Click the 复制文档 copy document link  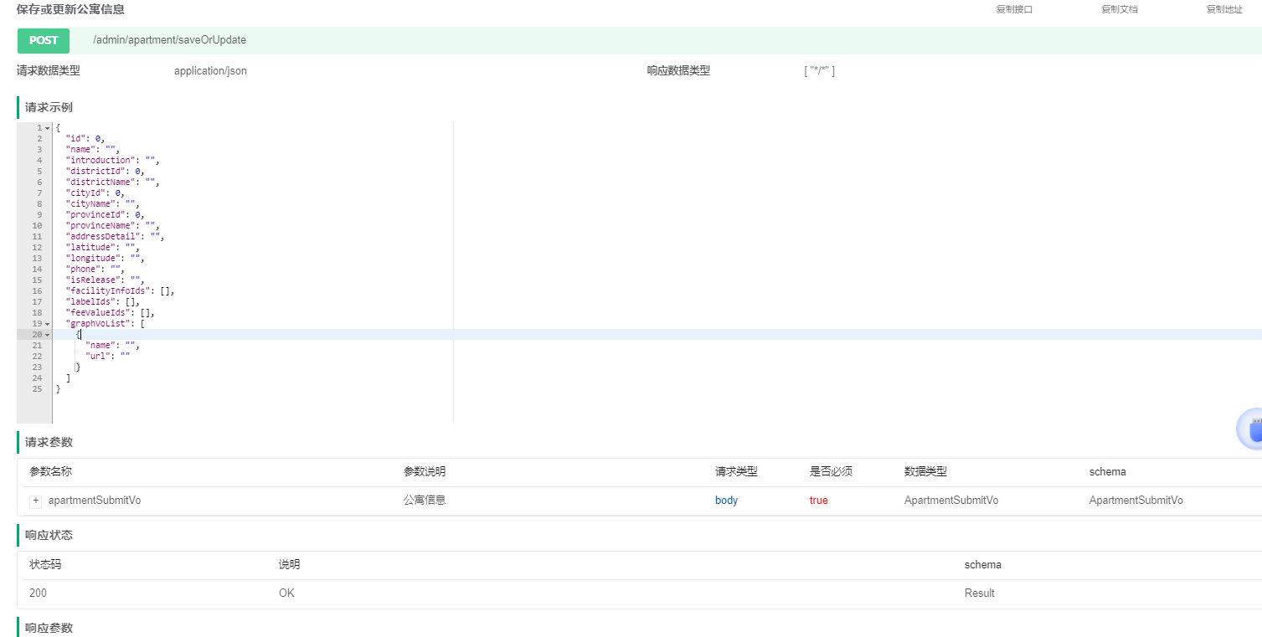[1118, 9]
